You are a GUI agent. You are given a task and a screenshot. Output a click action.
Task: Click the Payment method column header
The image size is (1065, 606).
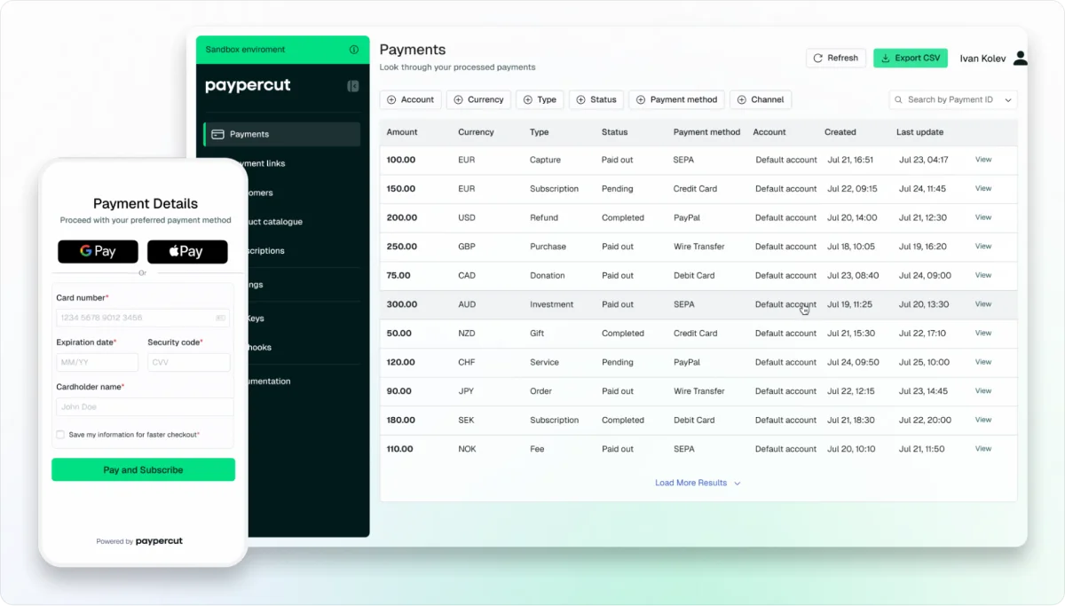point(706,132)
